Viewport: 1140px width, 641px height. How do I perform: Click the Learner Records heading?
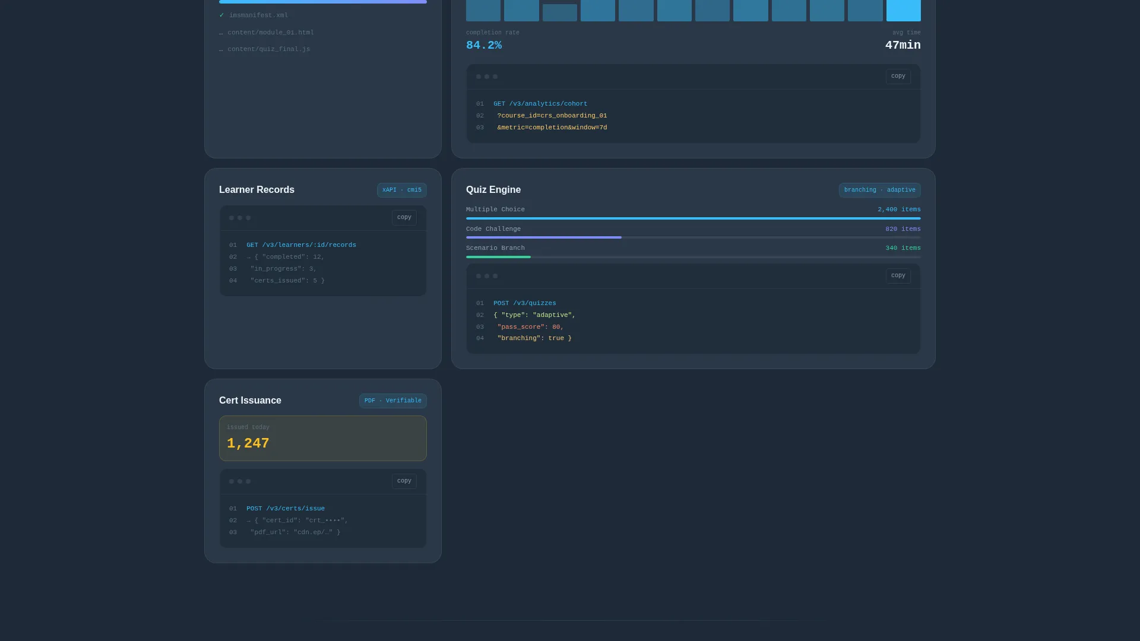point(256,190)
